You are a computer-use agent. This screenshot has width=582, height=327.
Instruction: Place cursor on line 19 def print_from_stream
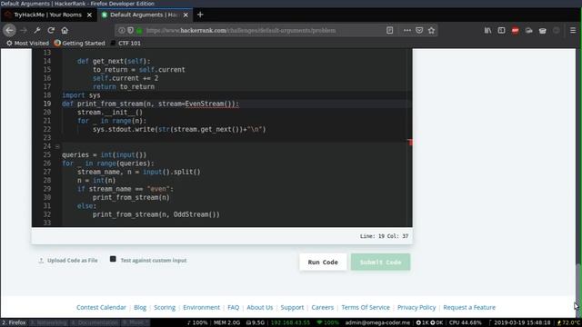coord(150,104)
